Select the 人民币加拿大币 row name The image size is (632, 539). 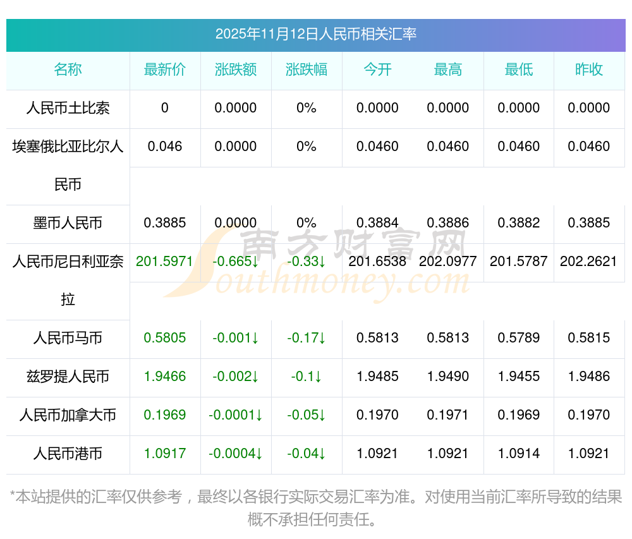[68, 415]
